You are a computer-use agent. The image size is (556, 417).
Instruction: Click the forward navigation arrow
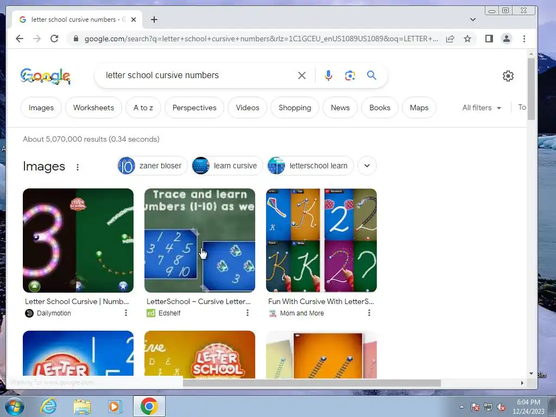coord(37,39)
